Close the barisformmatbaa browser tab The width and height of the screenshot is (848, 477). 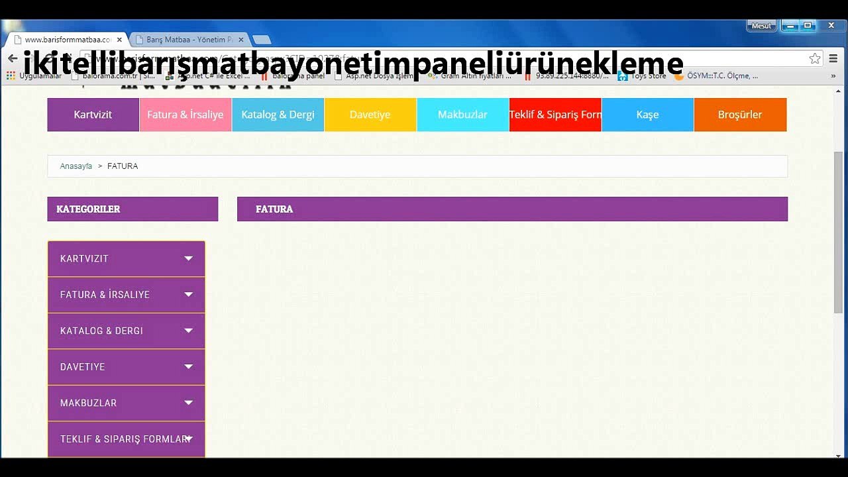[119, 40]
